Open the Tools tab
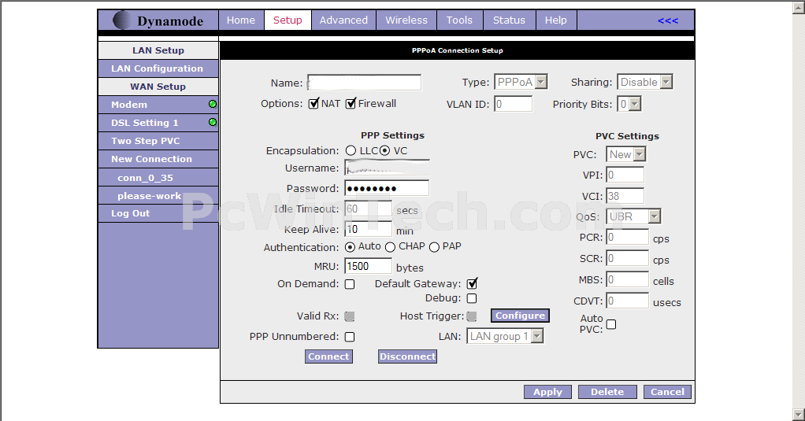The width and height of the screenshot is (805, 421). pos(459,20)
